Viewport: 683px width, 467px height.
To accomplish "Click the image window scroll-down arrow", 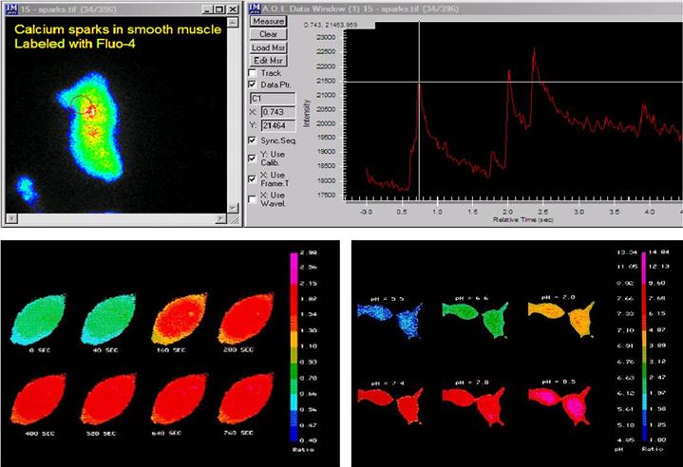I will pyautogui.click(x=235, y=209).
